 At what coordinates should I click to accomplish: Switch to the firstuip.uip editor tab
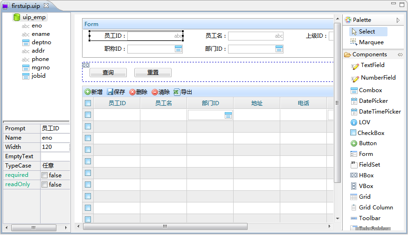26,6
